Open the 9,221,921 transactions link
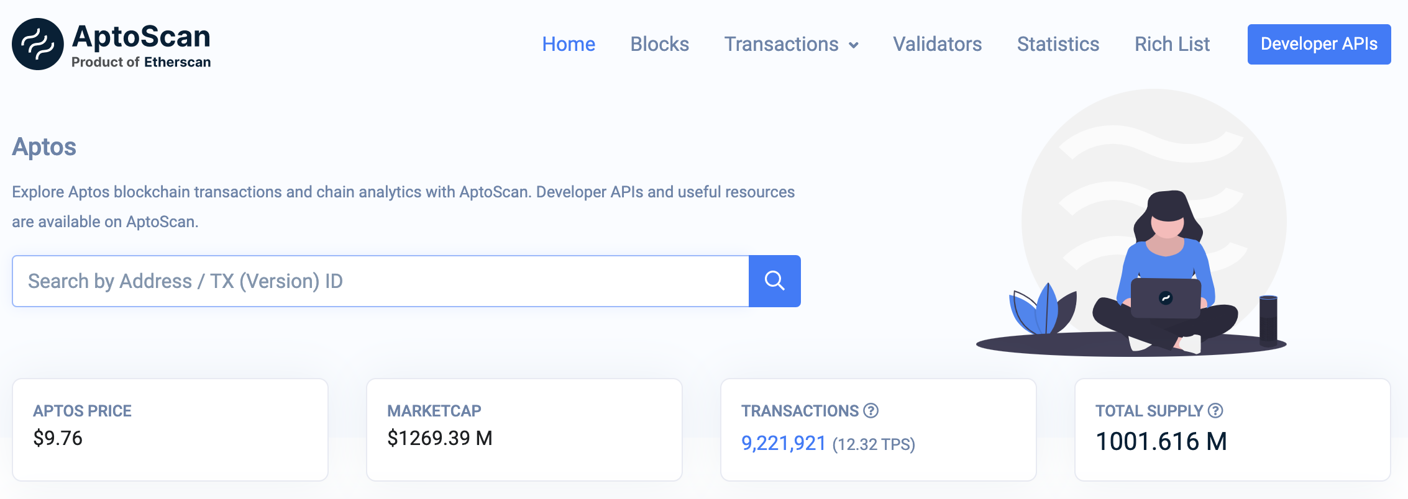Image resolution: width=1408 pixels, height=499 pixels. (x=784, y=443)
